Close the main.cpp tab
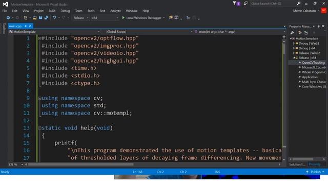This screenshot has height=185, width=328. coord(30,26)
